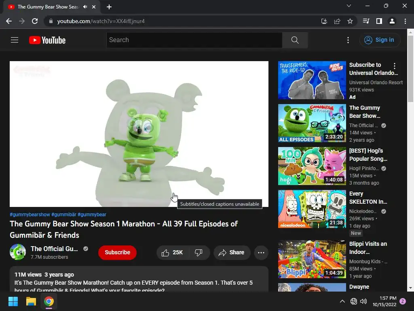The image size is (414, 311).
Task: Go back in browser history
Action: pos(9,21)
